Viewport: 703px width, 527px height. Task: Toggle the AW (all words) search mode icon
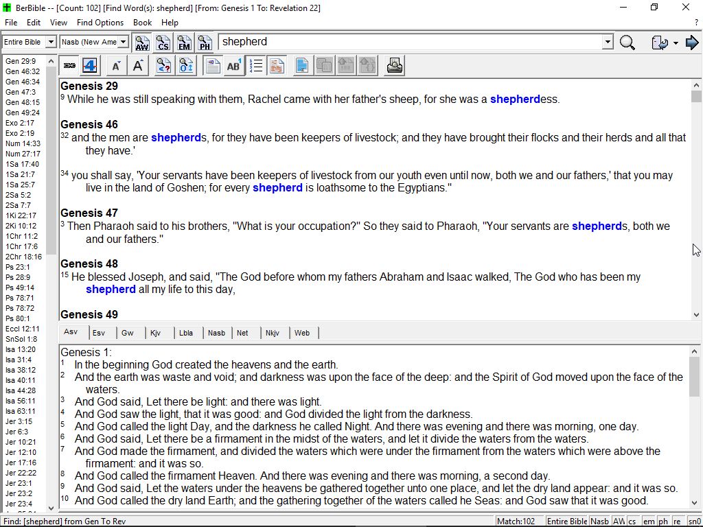click(x=142, y=42)
